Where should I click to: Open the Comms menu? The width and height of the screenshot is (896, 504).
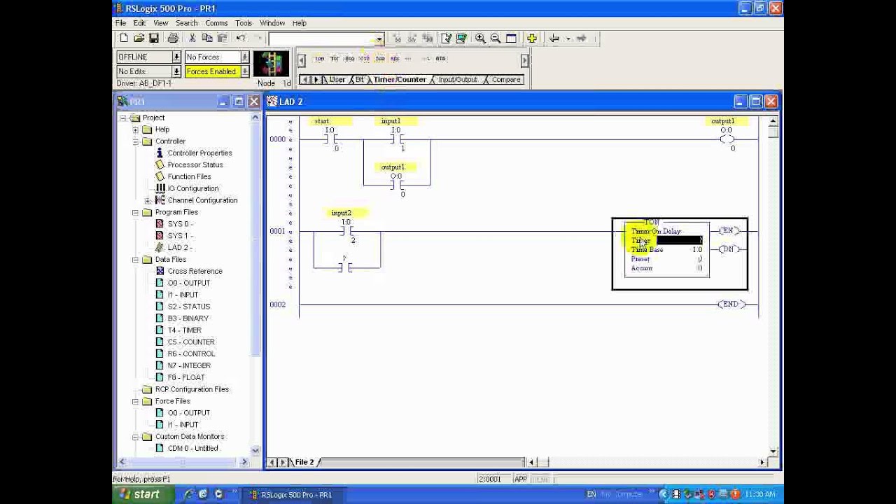point(216,23)
